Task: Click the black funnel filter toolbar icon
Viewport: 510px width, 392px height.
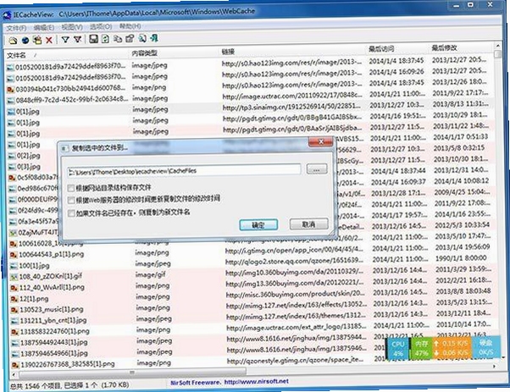Action: click(65, 40)
